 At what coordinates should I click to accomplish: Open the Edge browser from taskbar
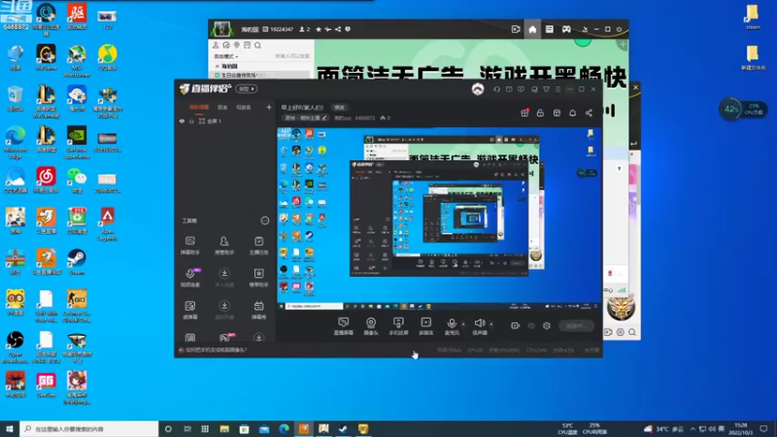coord(284,429)
